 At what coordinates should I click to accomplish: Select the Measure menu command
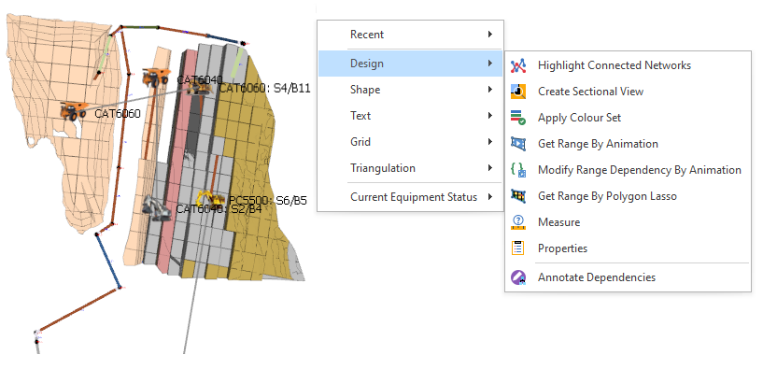pos(558,222)
